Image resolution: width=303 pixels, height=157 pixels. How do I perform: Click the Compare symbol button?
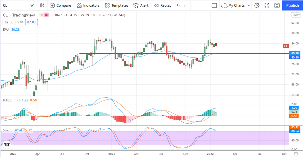(x=60, y=5)
